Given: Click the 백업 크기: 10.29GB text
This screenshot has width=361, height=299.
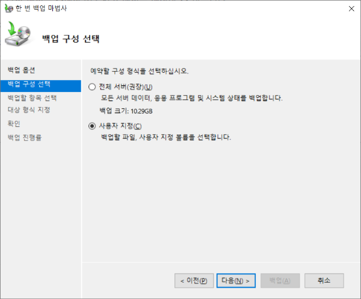Looking at the screenshot, I should coord(126,111).
